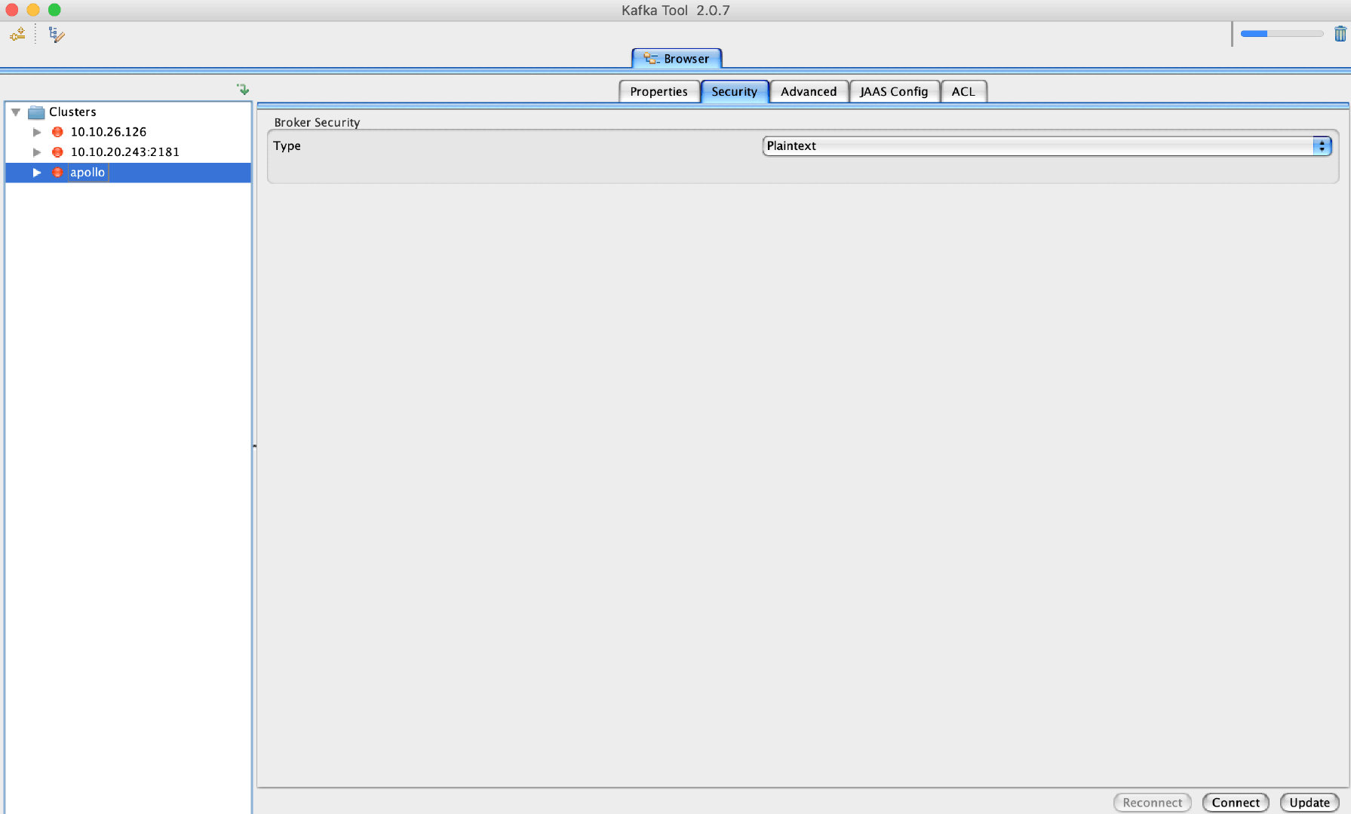Click the edit connection toolbar icon
The width and height of the screenshot is (1351, 814).
click(x=57, y=35)
